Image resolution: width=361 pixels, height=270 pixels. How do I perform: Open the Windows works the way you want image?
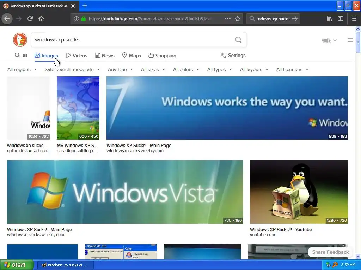[227, 108]
